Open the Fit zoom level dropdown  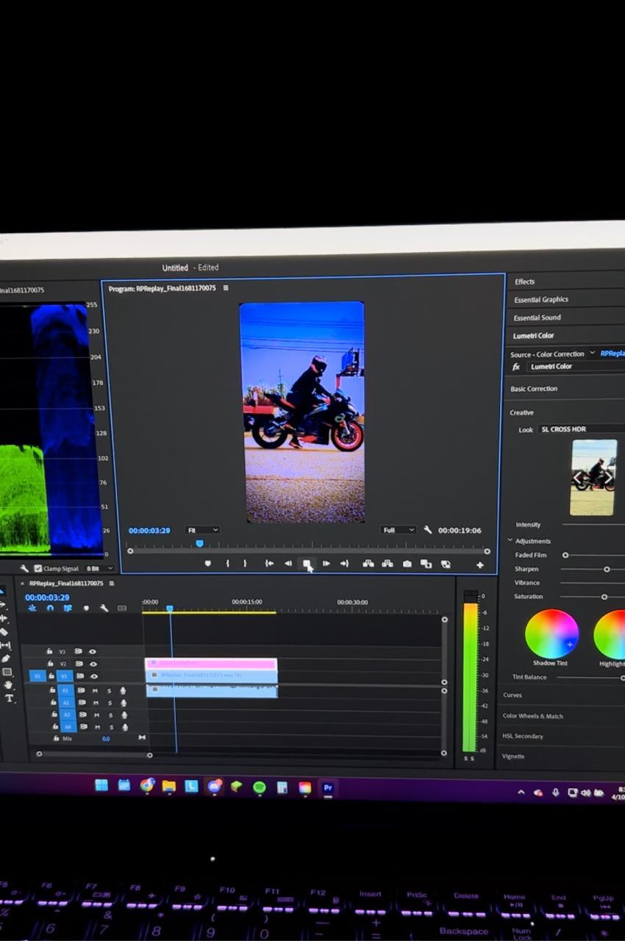click(x=202, y=530)
